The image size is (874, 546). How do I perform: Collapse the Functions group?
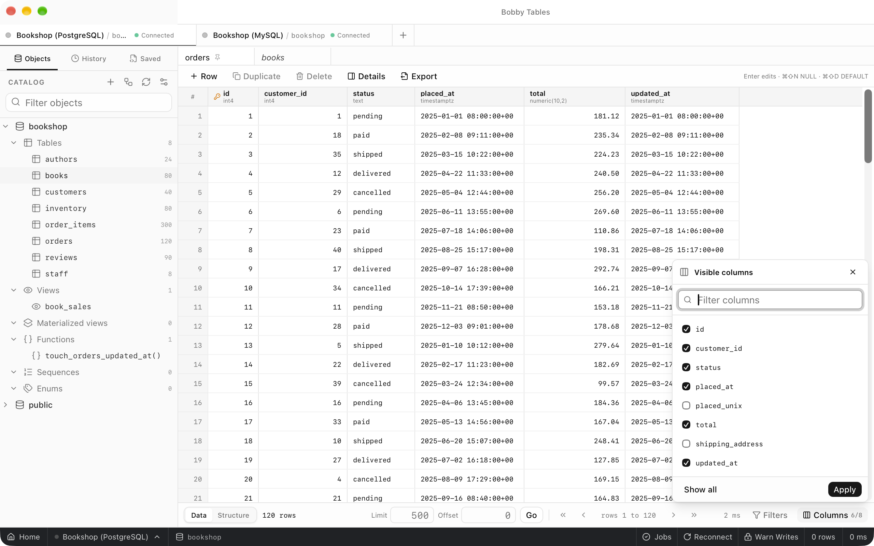click(14, 339)
